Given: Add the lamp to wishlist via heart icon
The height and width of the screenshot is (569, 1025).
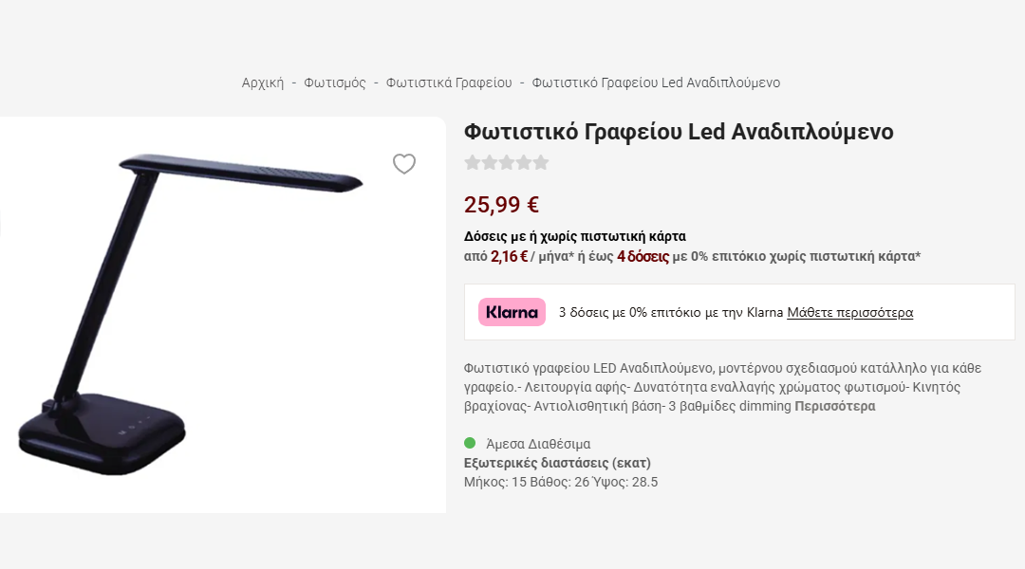Looking at the screenshot, I should point(404,164).
